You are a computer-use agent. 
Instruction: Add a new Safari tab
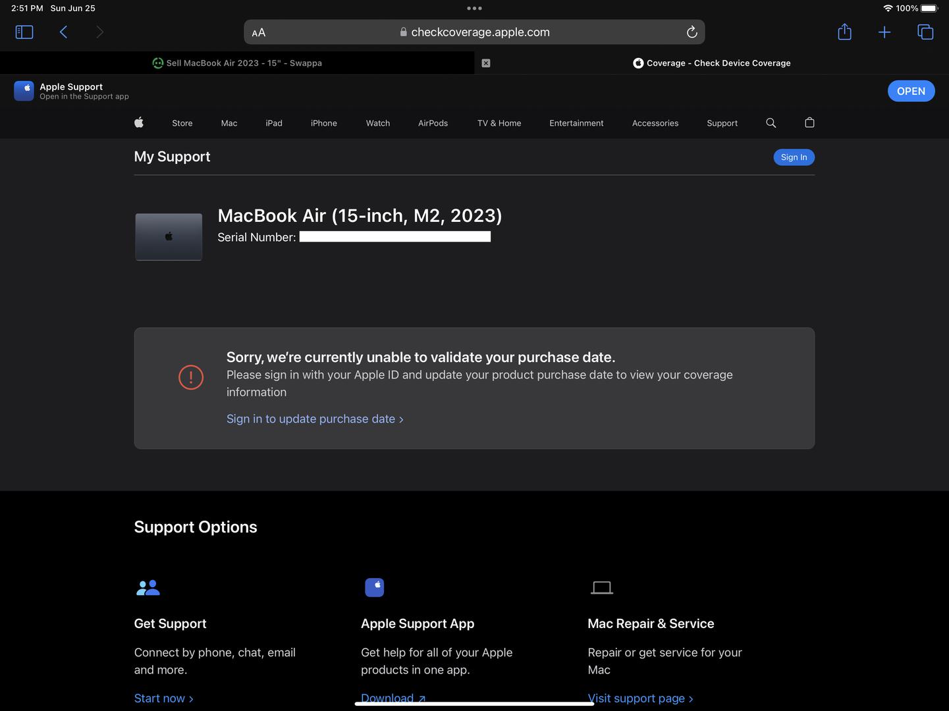884,32
